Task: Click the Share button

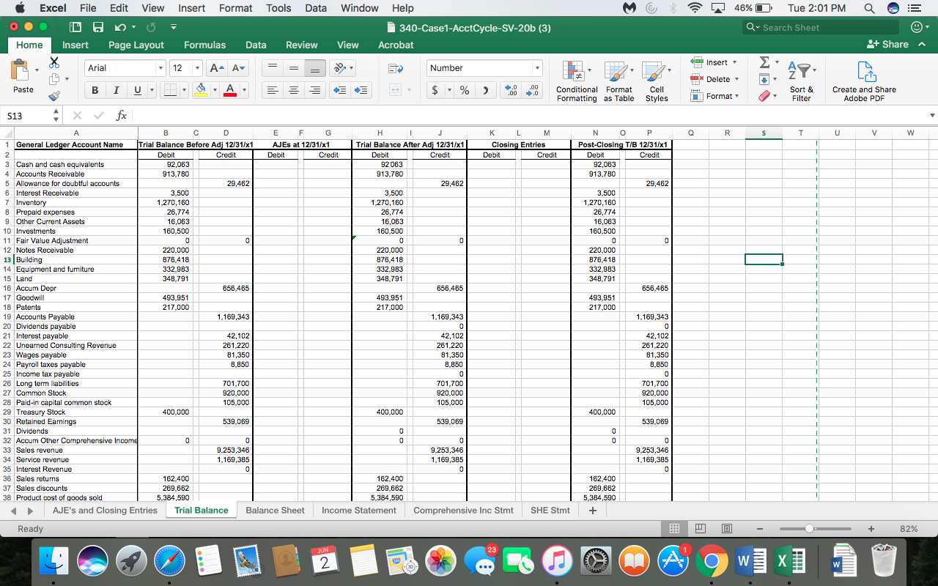Action: click(895, 45)
